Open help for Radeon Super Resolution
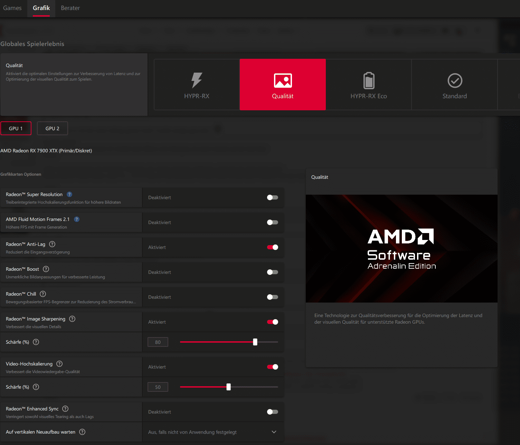Image resolution: width=520 pixels, height=445 pixels. [x=69, y=194]
